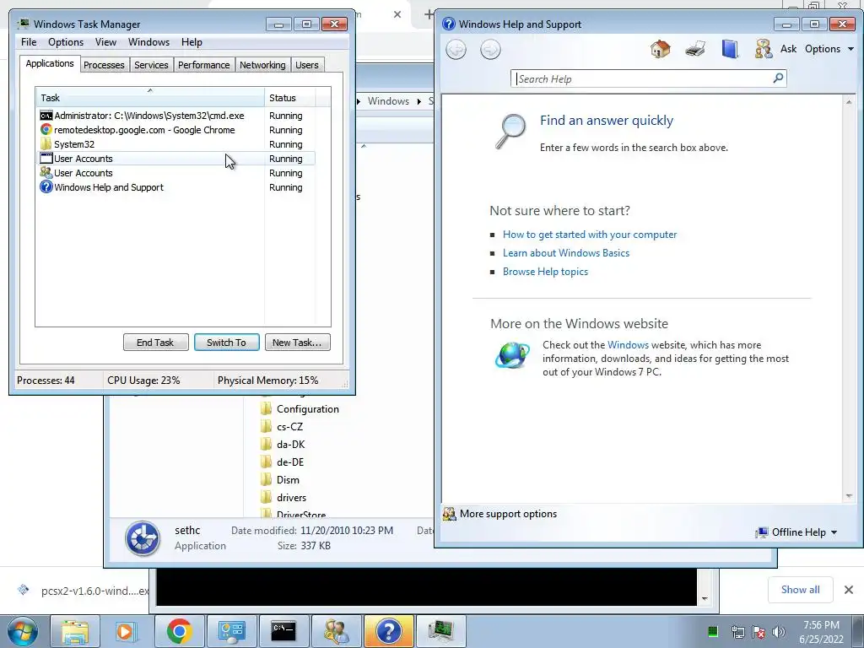864x648 pixels.
Task: Open Windows Explorer from the taskbar
Action: pos(75,631)
